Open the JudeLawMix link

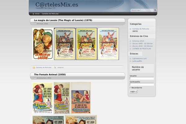137,61
